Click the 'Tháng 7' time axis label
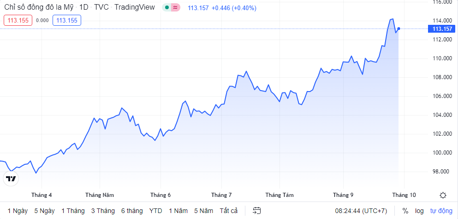Screen dimensions: 458x219 (x=221, y=195)
